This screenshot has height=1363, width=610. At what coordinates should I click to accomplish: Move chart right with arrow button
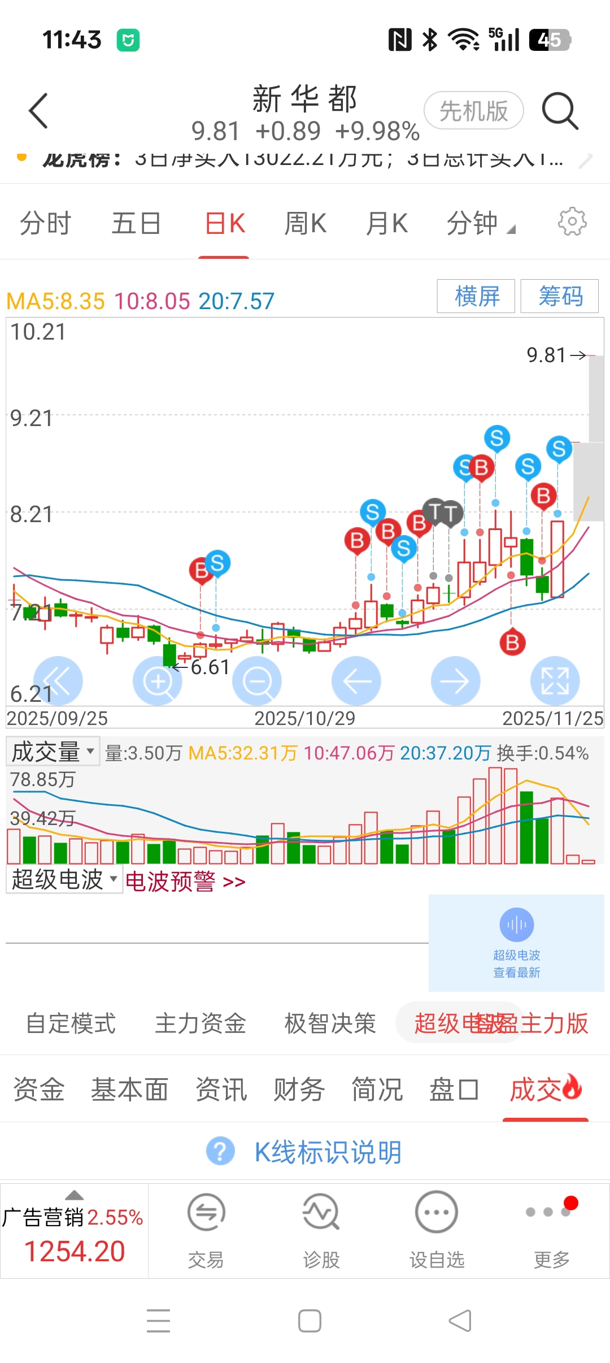point(456,681)
